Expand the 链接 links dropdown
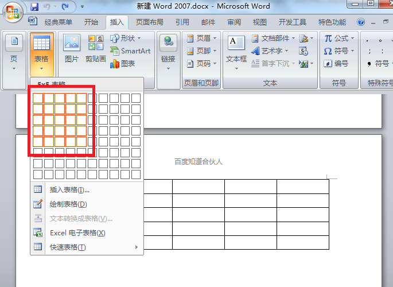Image resolution: width=393 pixels, height=287 pixels. click(x=168, y=53)
